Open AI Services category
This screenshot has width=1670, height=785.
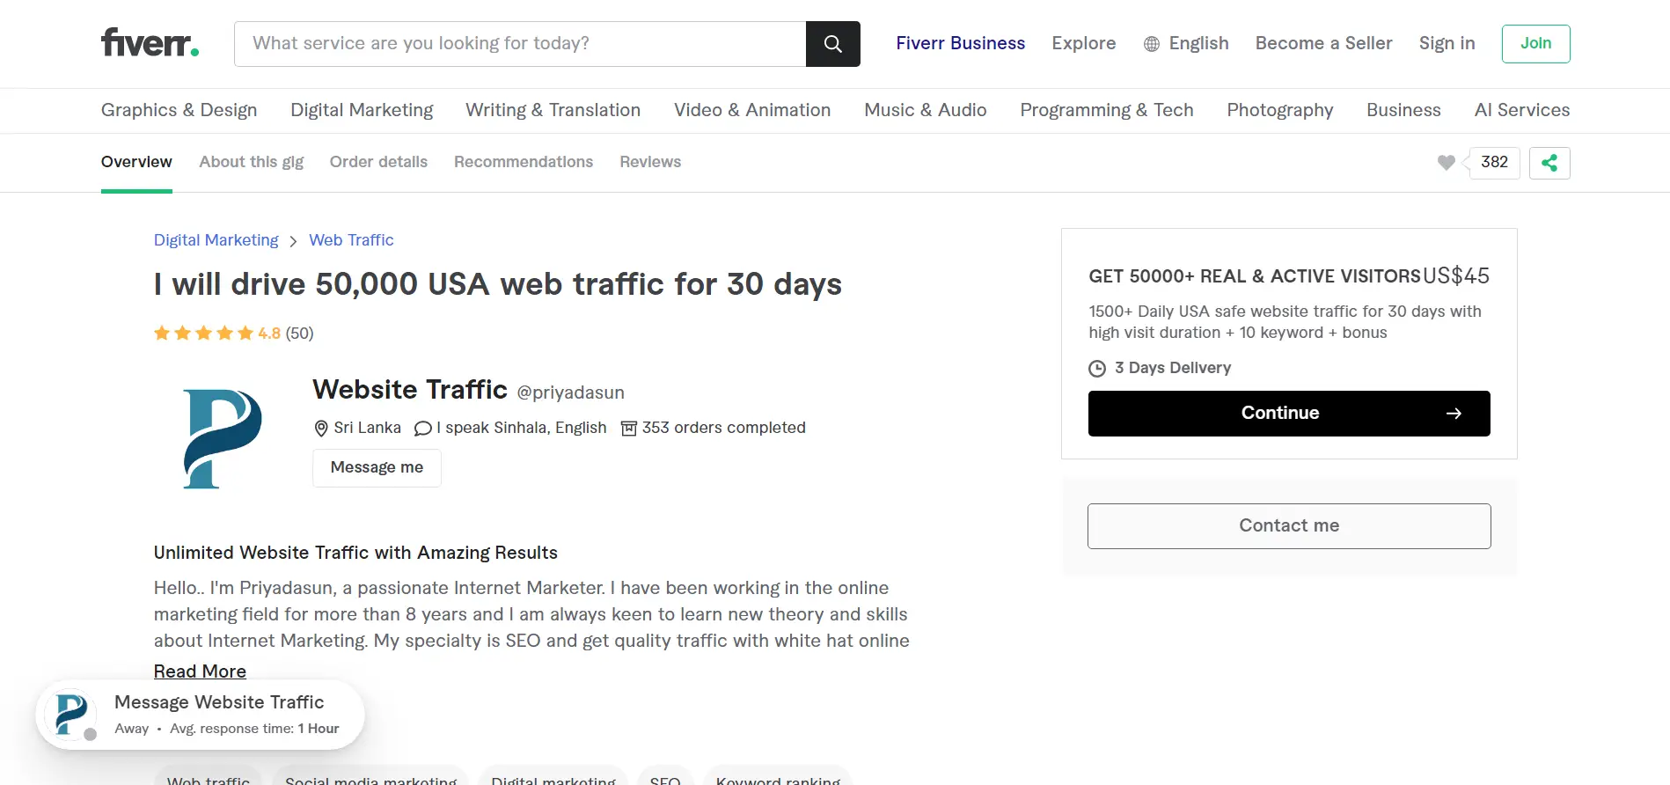pos(1522,110)
